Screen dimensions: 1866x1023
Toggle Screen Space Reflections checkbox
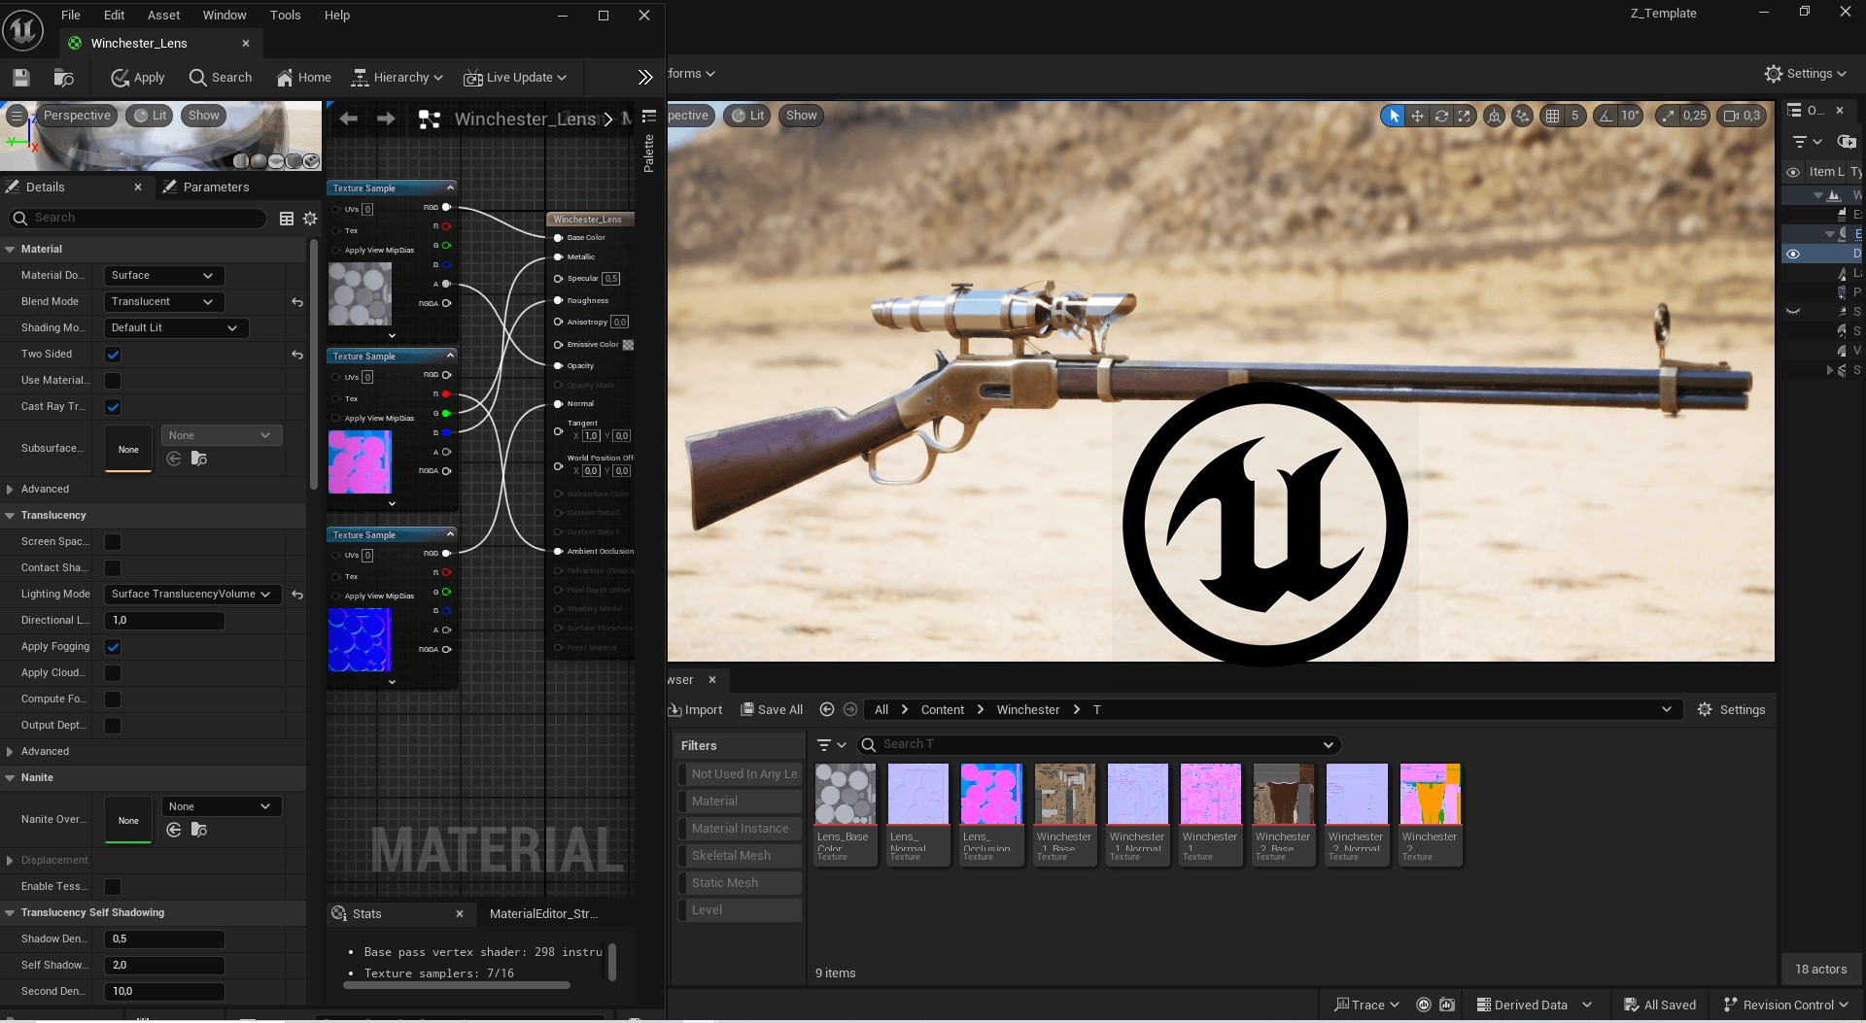tap(113, 542)
